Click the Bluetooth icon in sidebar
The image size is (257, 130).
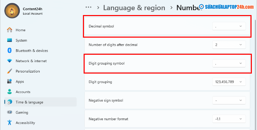(x=10, y=50)
